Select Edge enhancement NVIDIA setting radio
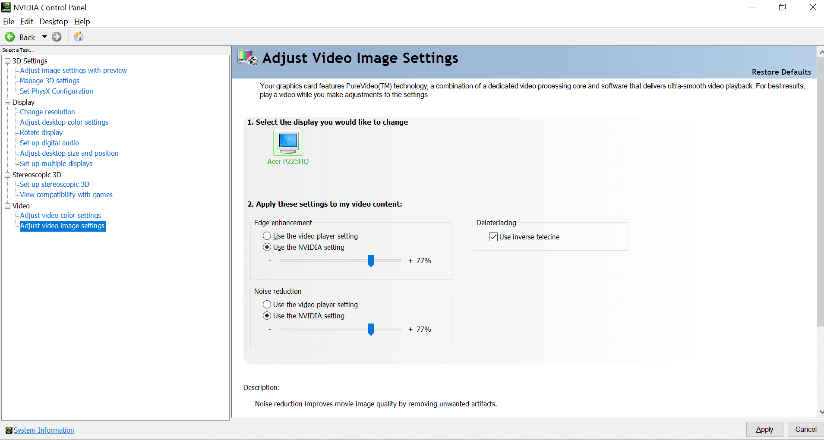The image size is (824, 440). coord(267,247)
